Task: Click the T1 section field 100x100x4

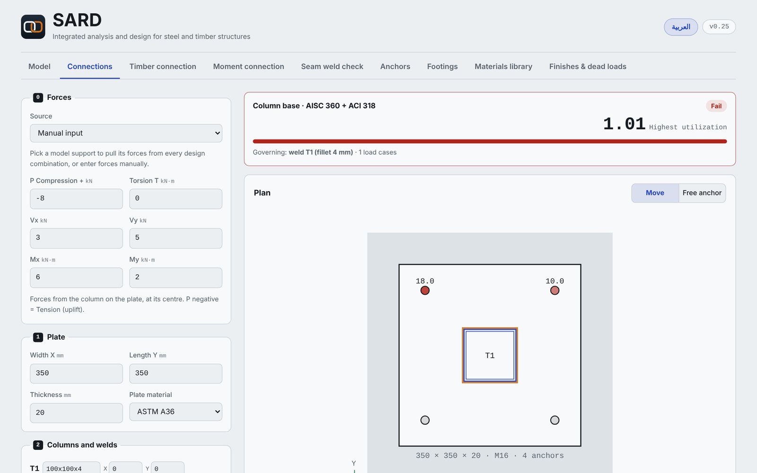Action: click(x=71, y=468)
